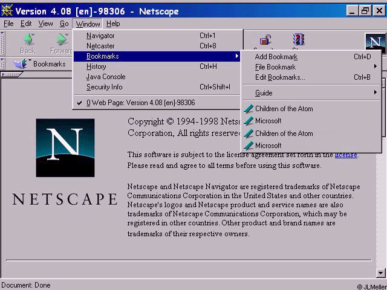Click the Stop traffic light icon
Image resolution: width=387 pixels, height=290 pixels.
[x=299, y=39]
